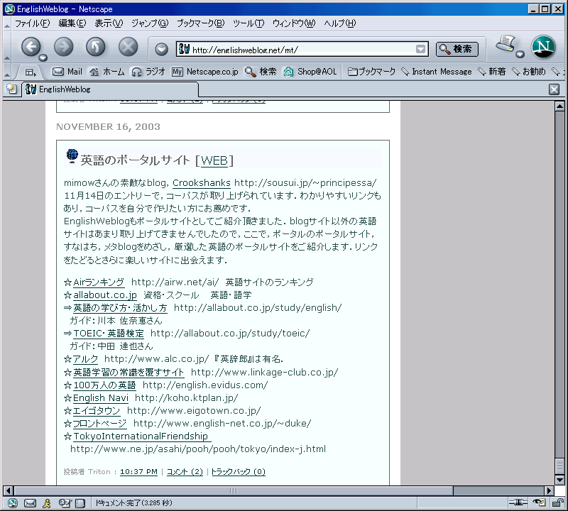The height and width of the screenshot is (511, 568).
Task: Open the ヘルプ(H) menu
Action: click(x=340, y=23)
